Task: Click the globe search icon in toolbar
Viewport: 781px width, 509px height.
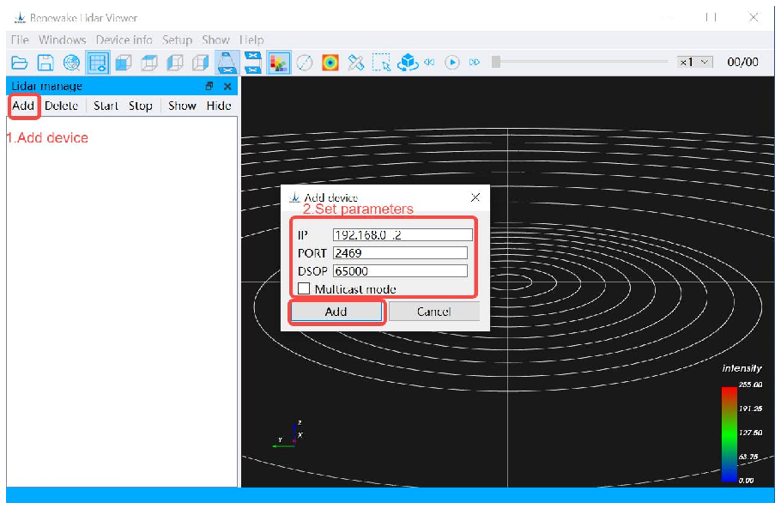Action: pos(72,63)
